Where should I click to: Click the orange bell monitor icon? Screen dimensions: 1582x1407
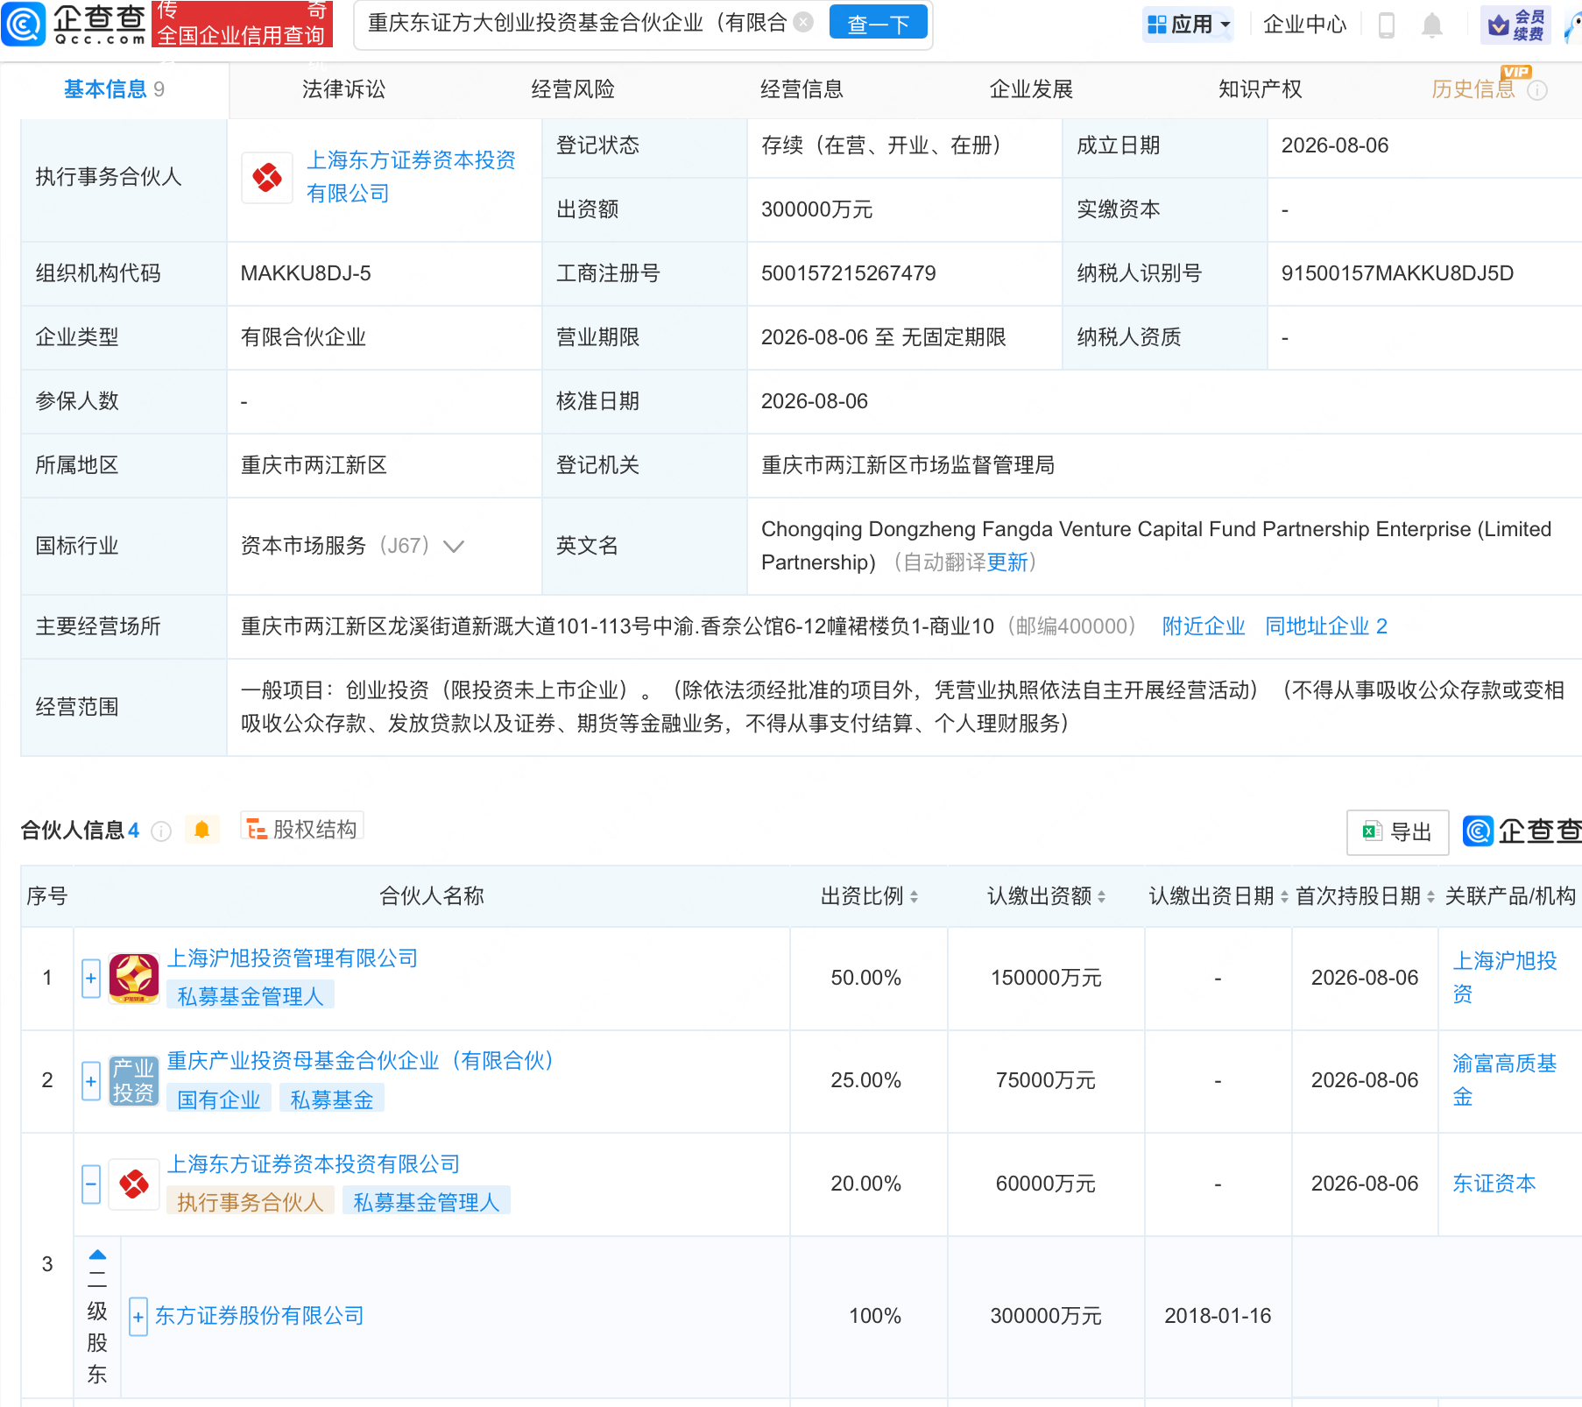coord(201,830)
